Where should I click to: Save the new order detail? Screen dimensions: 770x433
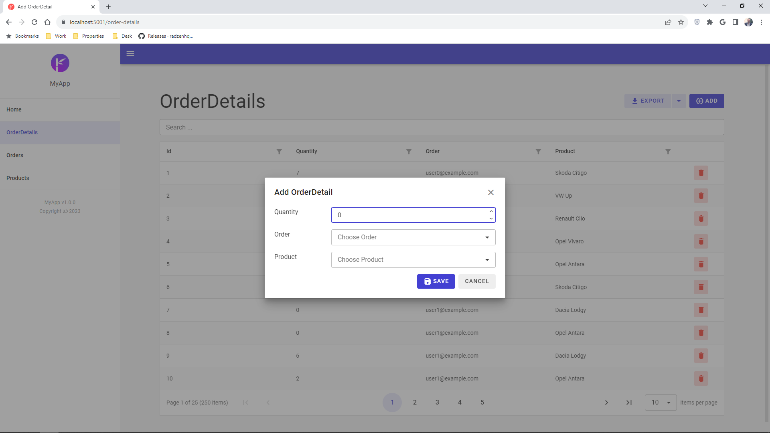436,281
